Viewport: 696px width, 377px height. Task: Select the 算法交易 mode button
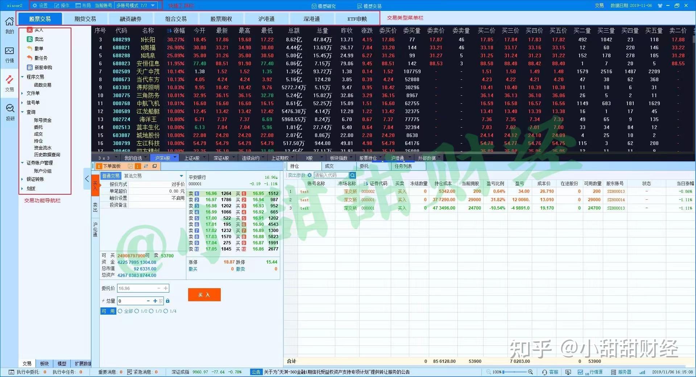click(133, 176)
